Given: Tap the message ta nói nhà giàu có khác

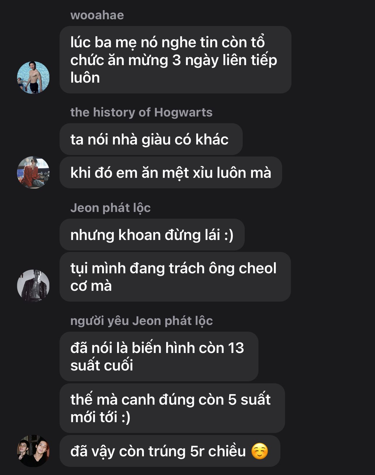Looking at the screenshot, I should (151, 139).
